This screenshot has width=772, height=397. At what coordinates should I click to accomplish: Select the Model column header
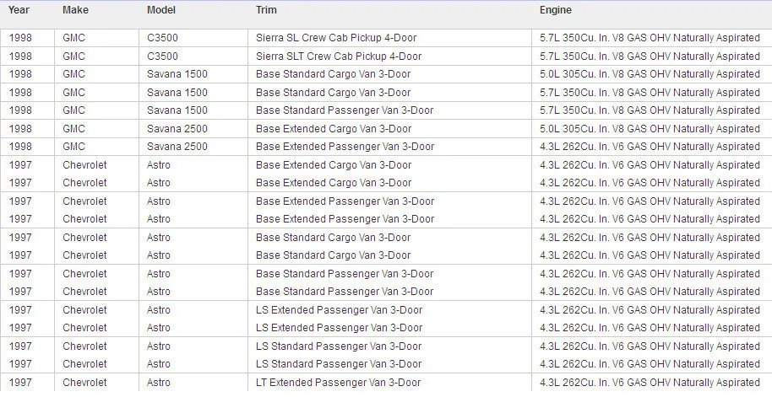(x=161, y=10)
